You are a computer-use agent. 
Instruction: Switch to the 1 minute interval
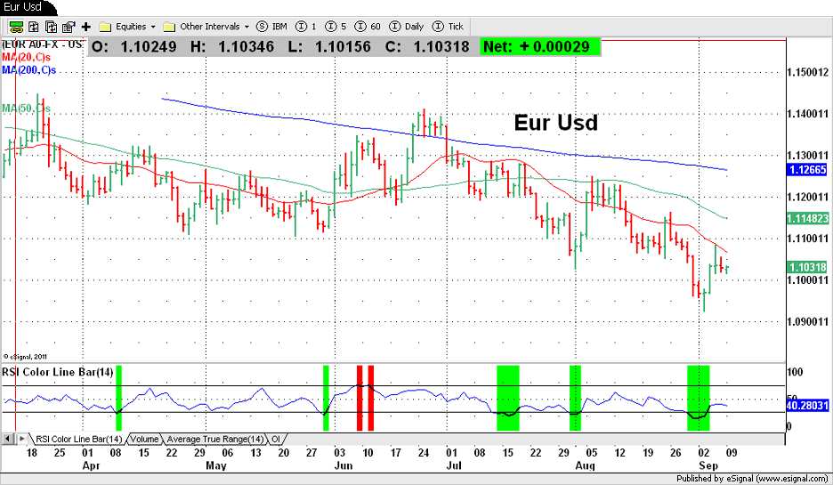tap(306, 27)
